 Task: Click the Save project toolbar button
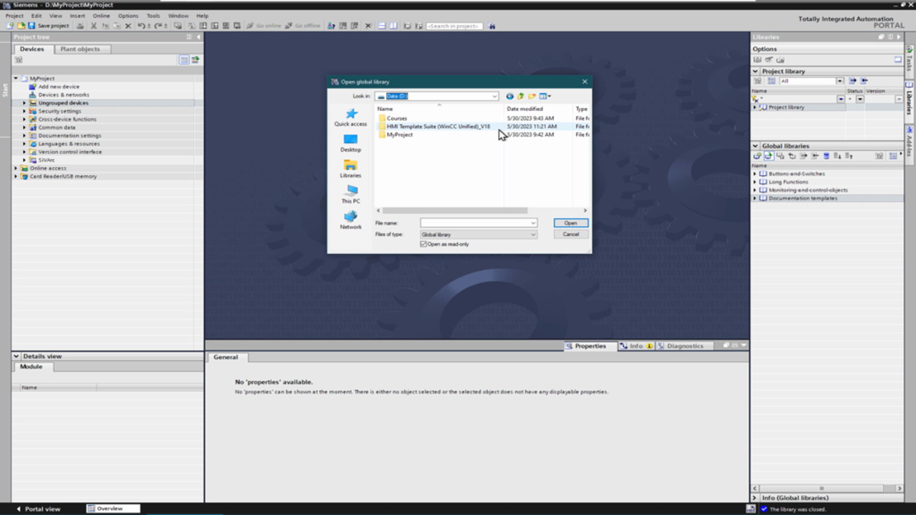(x=49, y=26)
